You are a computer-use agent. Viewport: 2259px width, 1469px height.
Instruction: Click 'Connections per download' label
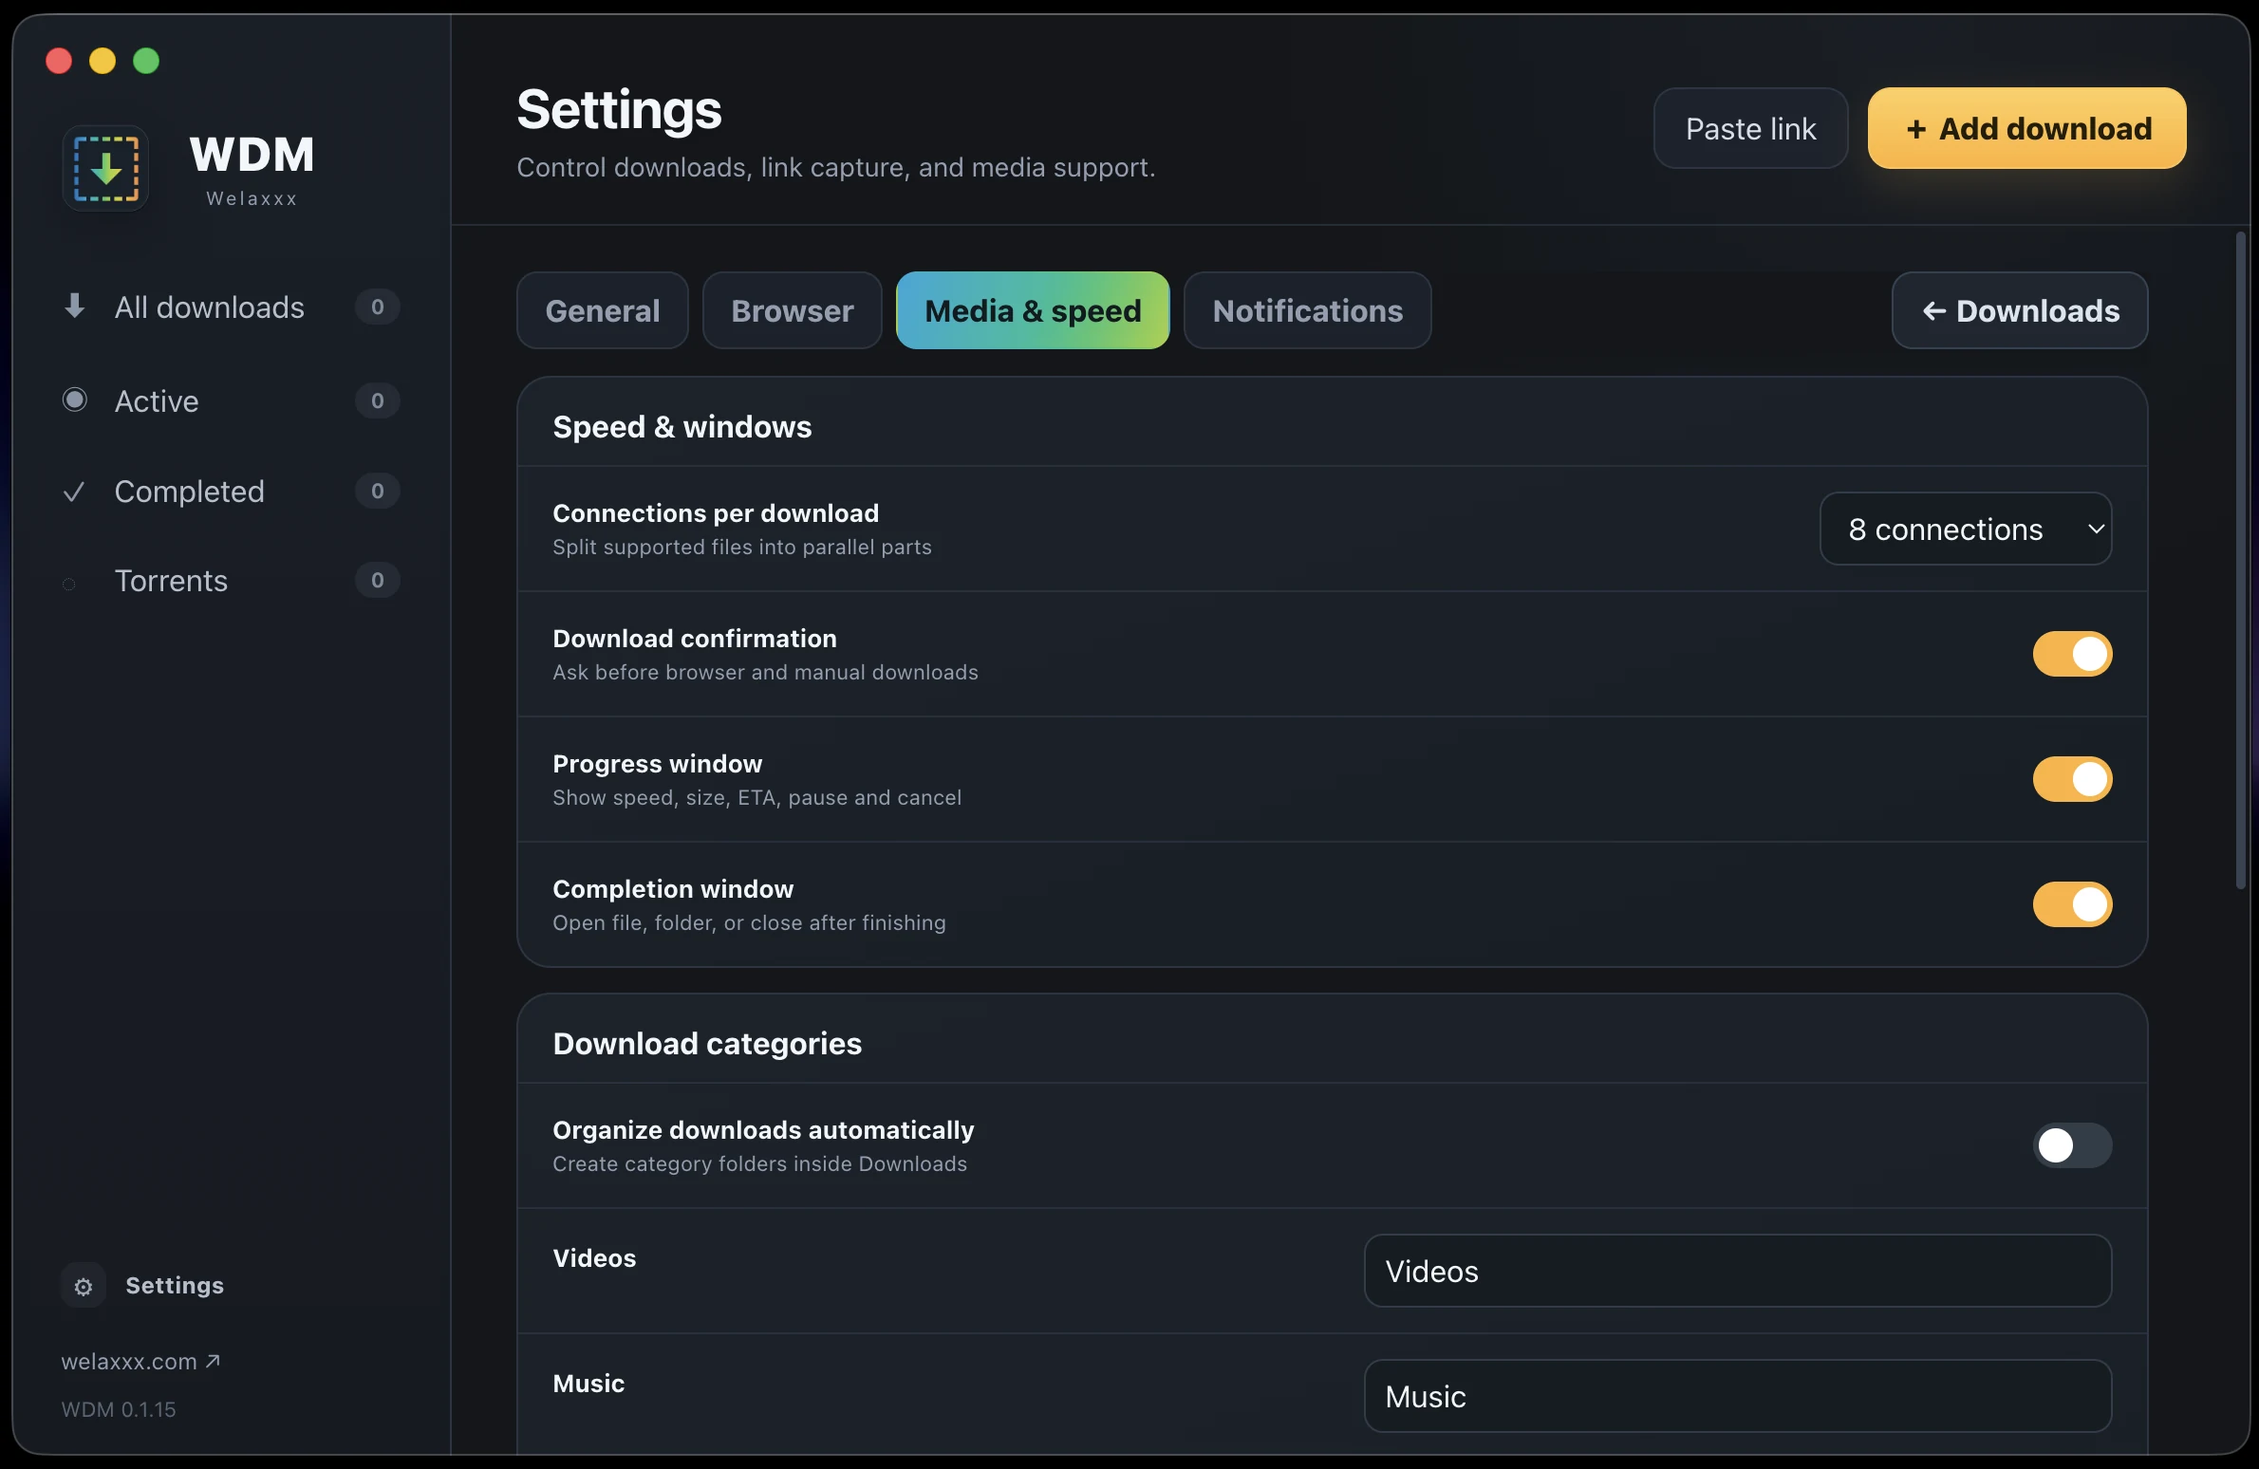point(716,513)
